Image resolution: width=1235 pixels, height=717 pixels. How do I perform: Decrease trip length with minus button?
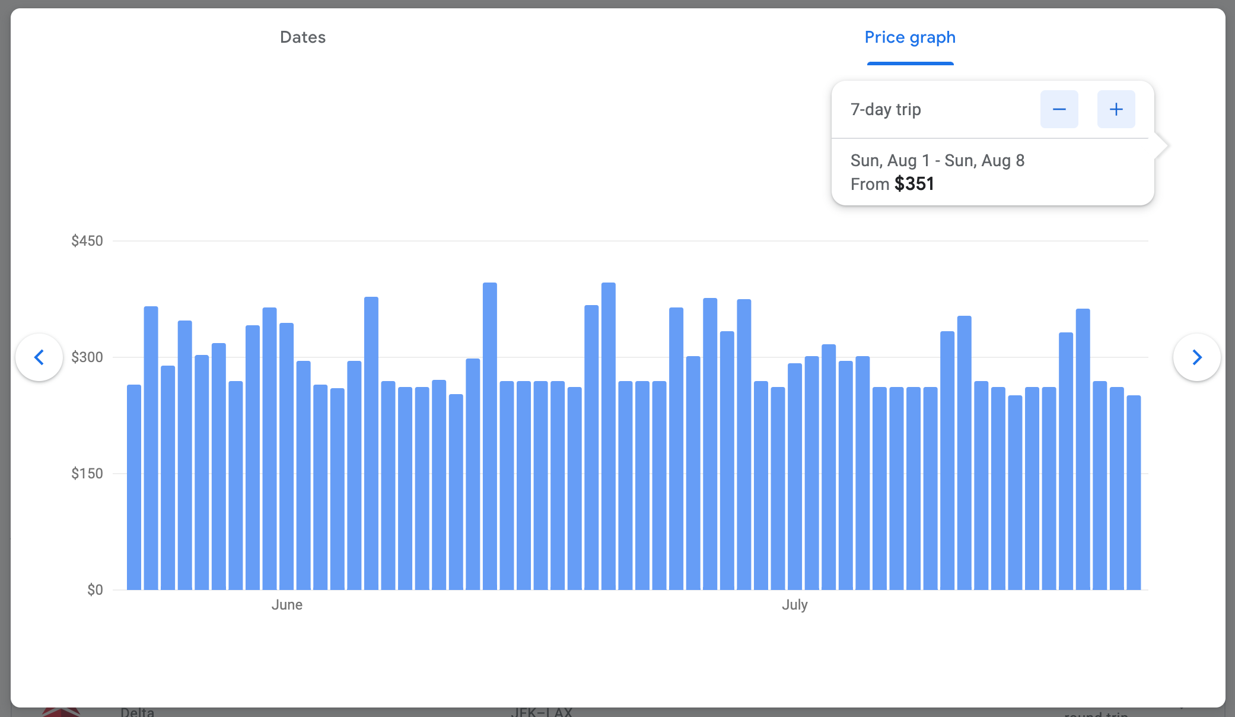tap(1059, 109)
